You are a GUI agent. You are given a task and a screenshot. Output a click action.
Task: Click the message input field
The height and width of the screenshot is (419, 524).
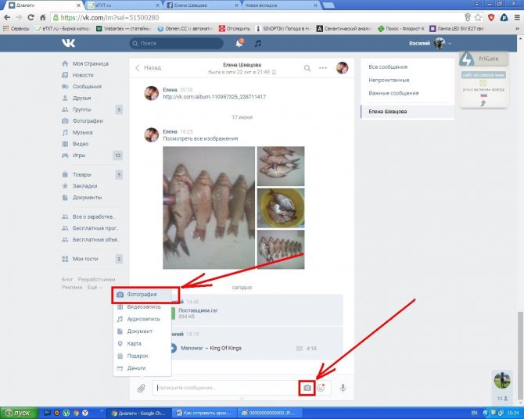226,388
